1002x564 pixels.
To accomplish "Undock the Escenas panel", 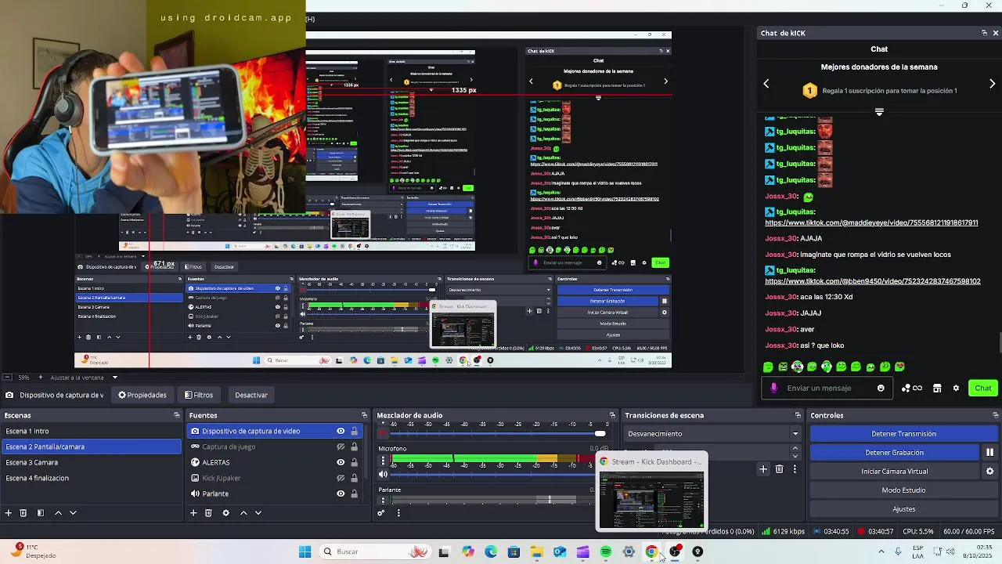I will [177, 415].
